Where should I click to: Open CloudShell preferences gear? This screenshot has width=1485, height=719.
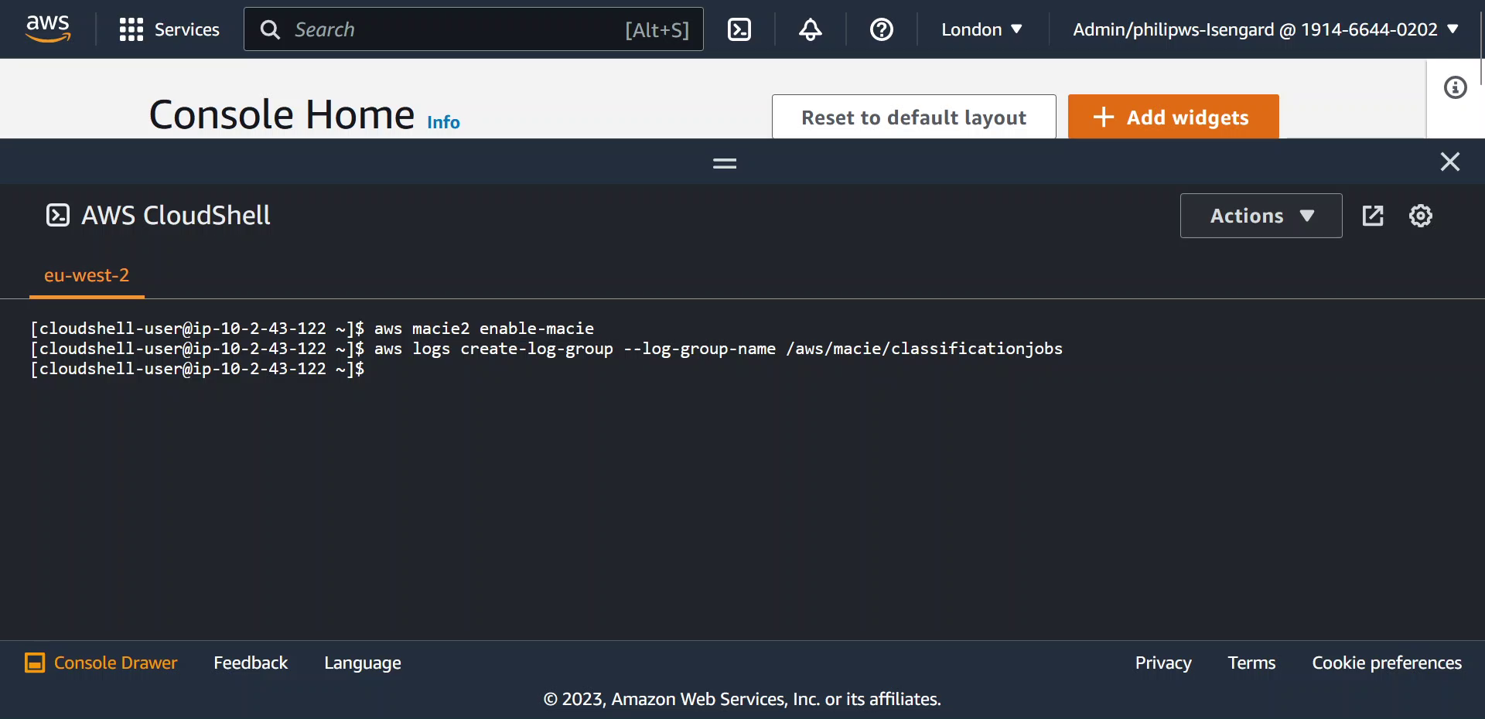click(x=1421, y=216)
